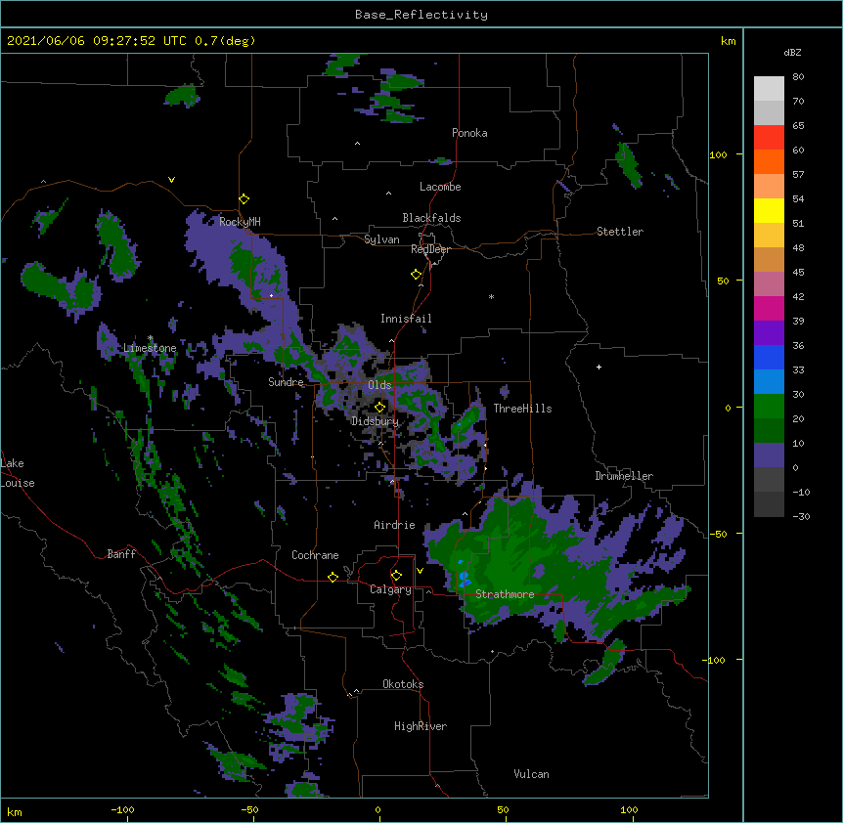Click the Innisfail label
This screenshot has height=823, width=843.
click(x=406, y=319)
